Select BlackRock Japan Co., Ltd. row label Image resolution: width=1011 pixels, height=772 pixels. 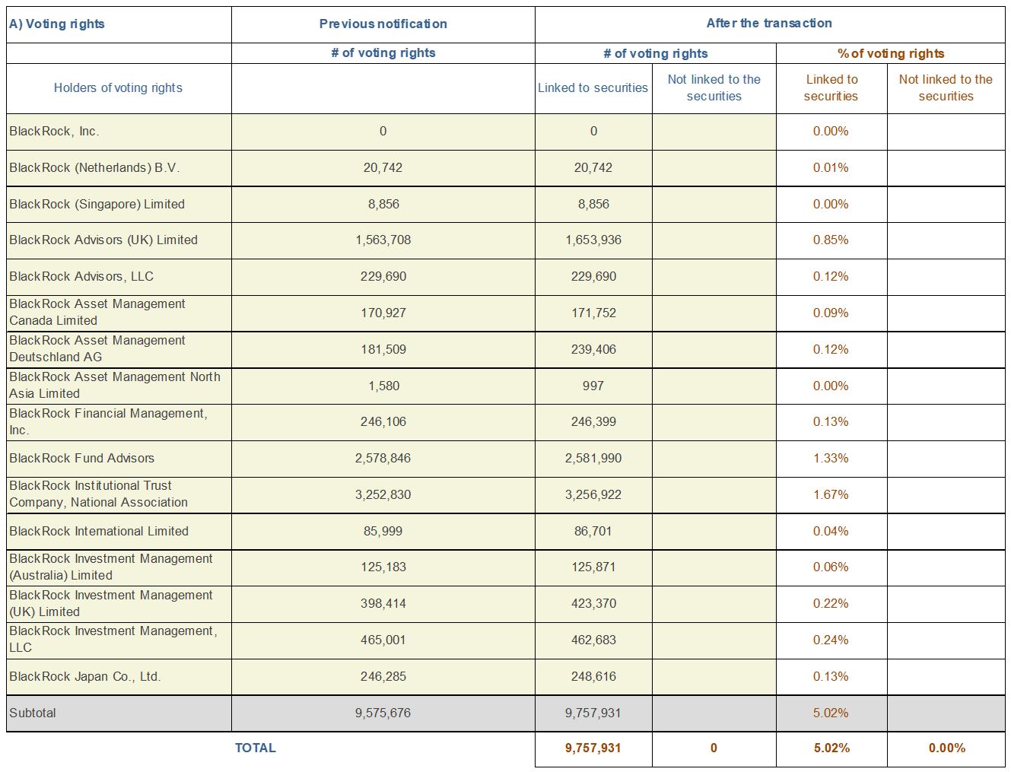click(119, 677)
